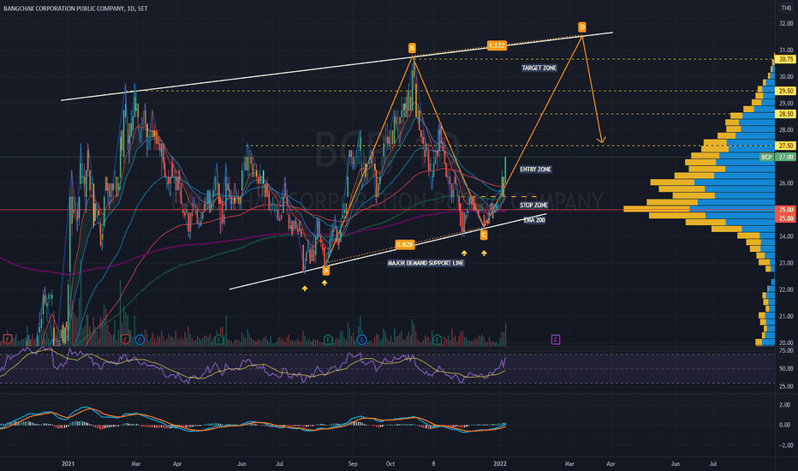798x471 pixels.
Task: Select the orange pattern point A label
Action: click(325, 271)
